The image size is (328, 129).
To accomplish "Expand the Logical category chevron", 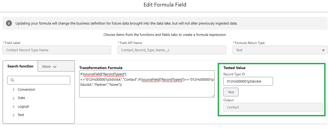I will coord(14,107).
